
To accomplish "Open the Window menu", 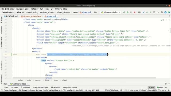I will coord(58,9).
